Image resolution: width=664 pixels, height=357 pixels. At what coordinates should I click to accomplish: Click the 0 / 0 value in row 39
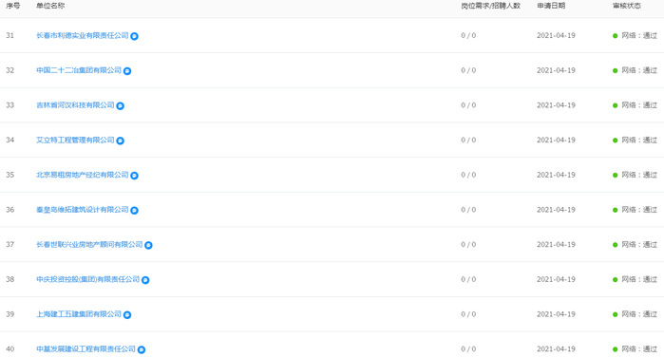click(x=468, y=314)
